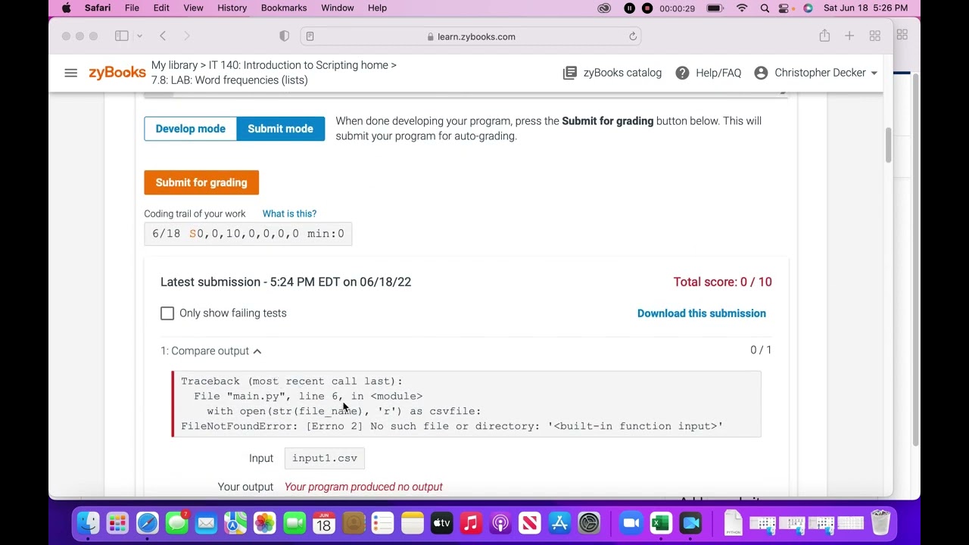Pause the screen recording

coord(629,8)
